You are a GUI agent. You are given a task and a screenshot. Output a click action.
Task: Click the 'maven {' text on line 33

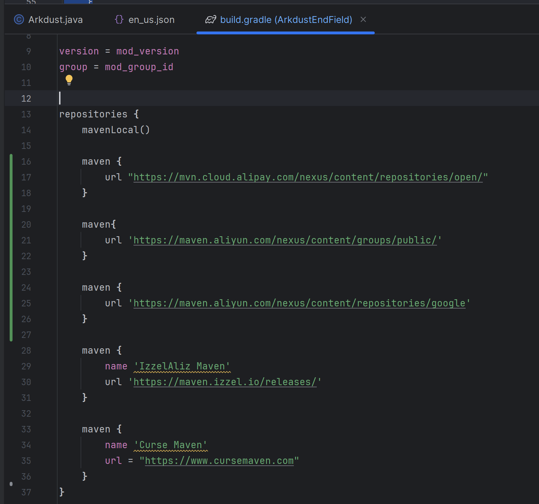(x=102, y=429)
